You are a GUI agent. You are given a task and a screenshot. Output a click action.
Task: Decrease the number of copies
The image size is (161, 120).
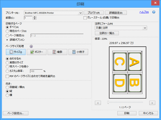(x=34, y=19)
